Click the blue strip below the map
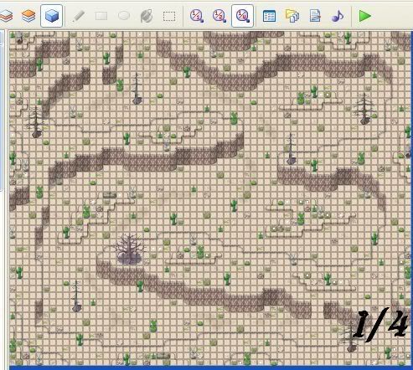Image resolution: width=413 pixels, height=370 pixels. pyautogui.click(x=210, y=367)
